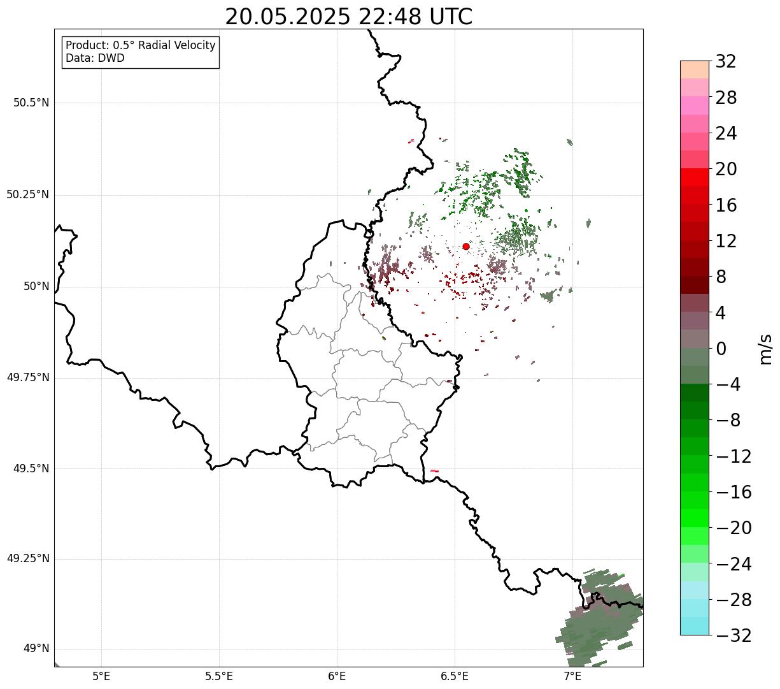This screenshot has width=780, height=689.
Task: Click the bright red swatch just below 20
Action: click(x=694, y=177)
